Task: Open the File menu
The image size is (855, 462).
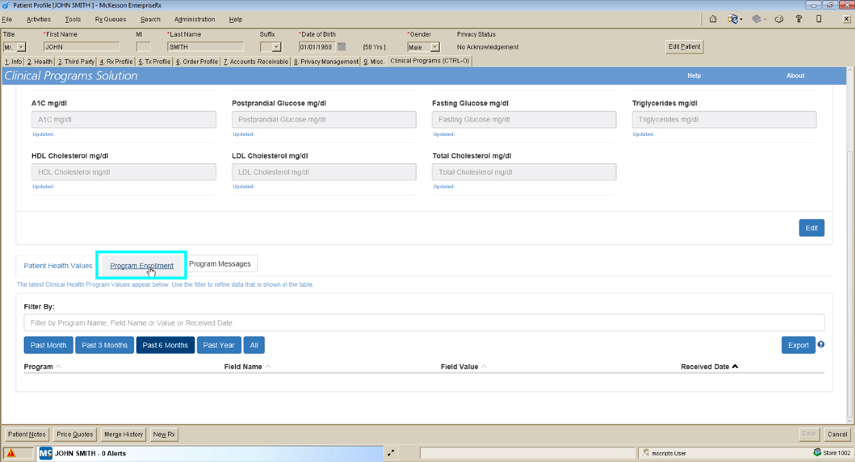Action: pos(7,19)
